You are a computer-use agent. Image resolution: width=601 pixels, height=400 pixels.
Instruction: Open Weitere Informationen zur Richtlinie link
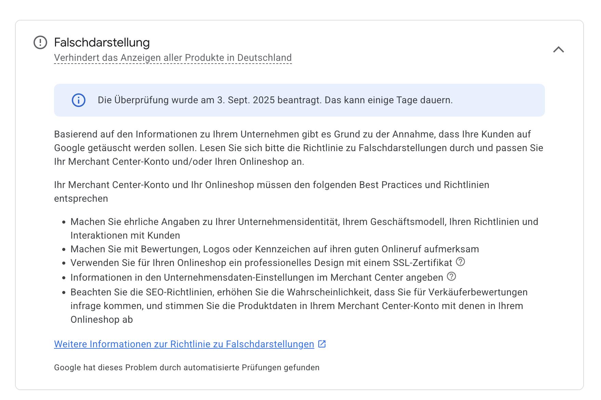[x=184, y=344]
